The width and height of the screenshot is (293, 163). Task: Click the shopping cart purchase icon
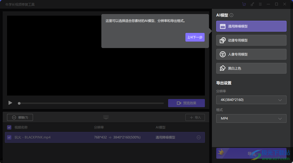[x=244, y=4]
